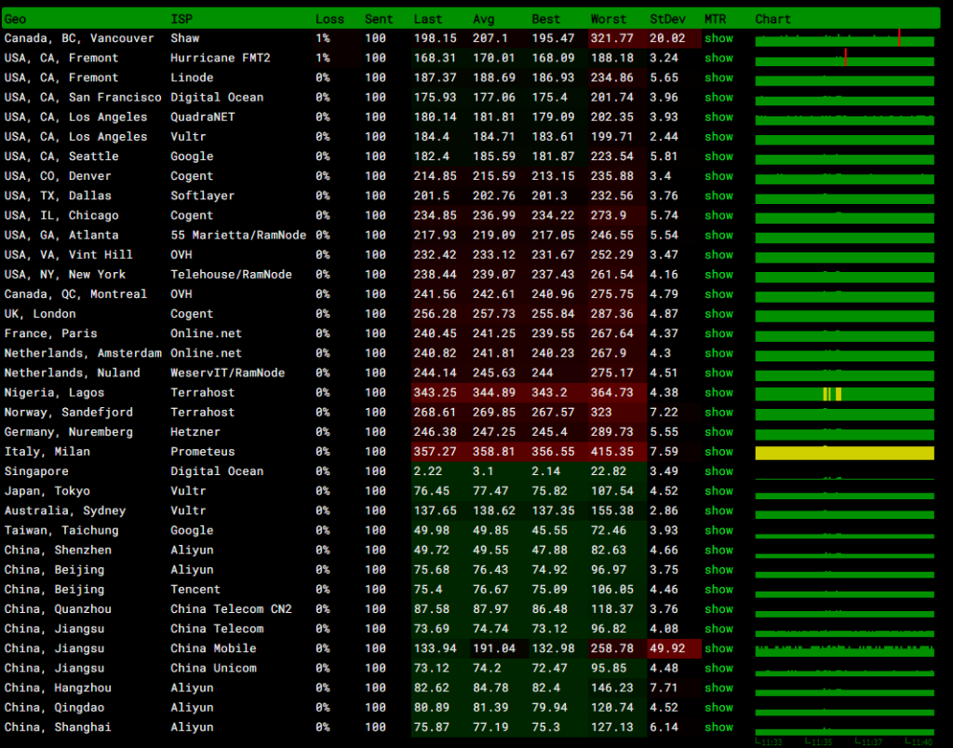The width and height of the screenshot is (953, 748).
Task: Click the 1% loss for Vancouver
Action: [323, 38]
